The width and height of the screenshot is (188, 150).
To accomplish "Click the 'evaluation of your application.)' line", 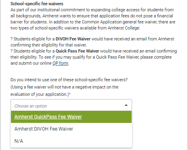I will tap(40, 94).
